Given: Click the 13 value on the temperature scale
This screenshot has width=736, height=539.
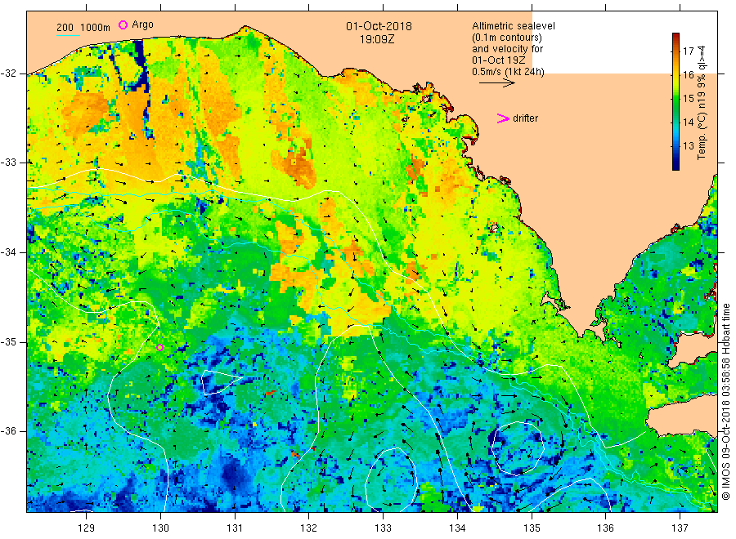Looking at the screenshot, I should pyautogui.click(x=688, y=145).
